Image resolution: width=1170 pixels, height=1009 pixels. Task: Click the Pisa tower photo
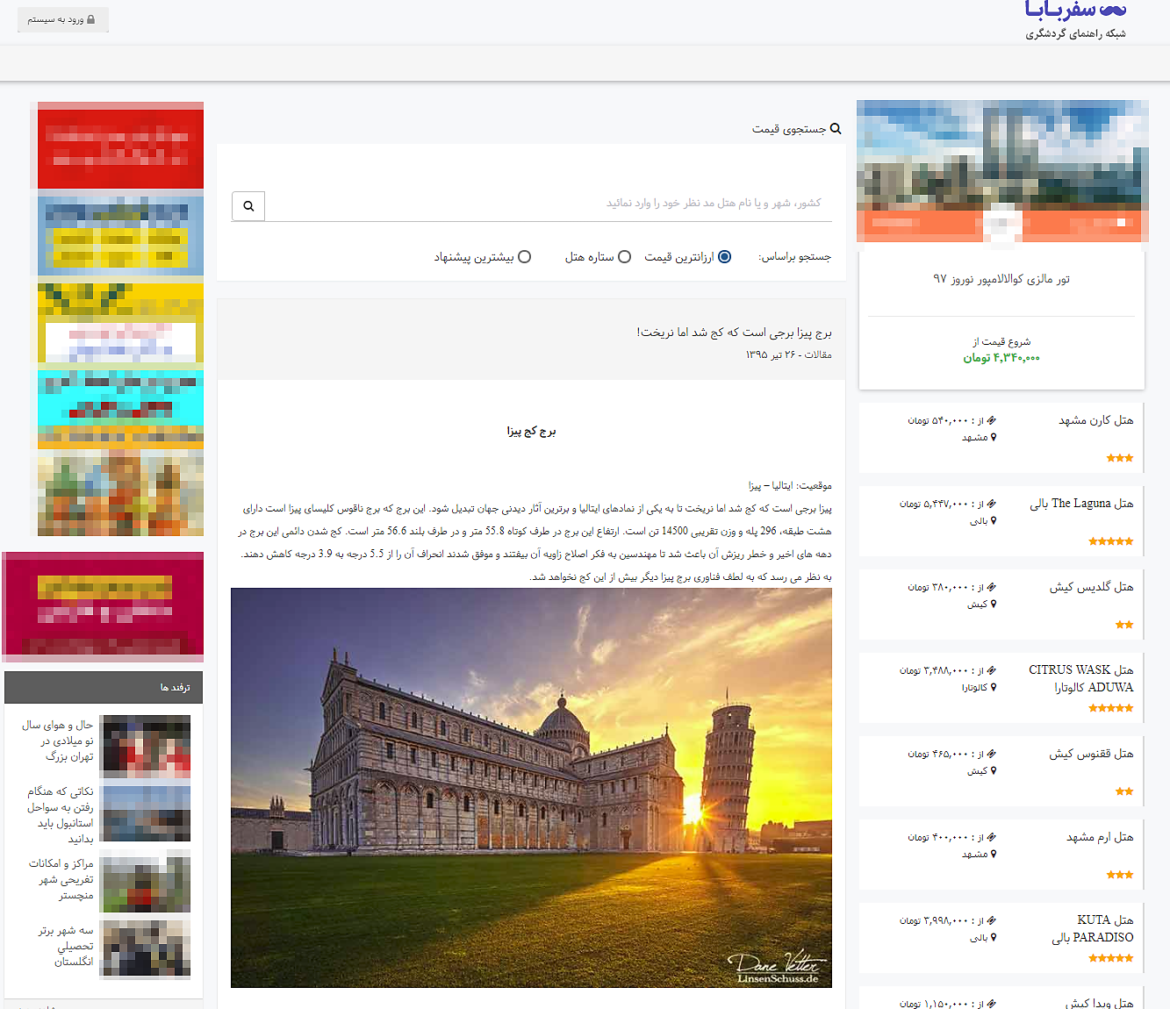[x=531, y=787]
